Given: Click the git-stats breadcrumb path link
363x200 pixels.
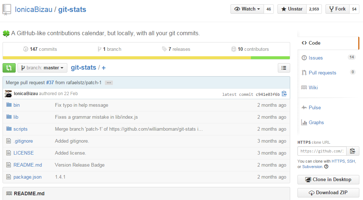Looking at the screenshot, I should coord(83,68).
